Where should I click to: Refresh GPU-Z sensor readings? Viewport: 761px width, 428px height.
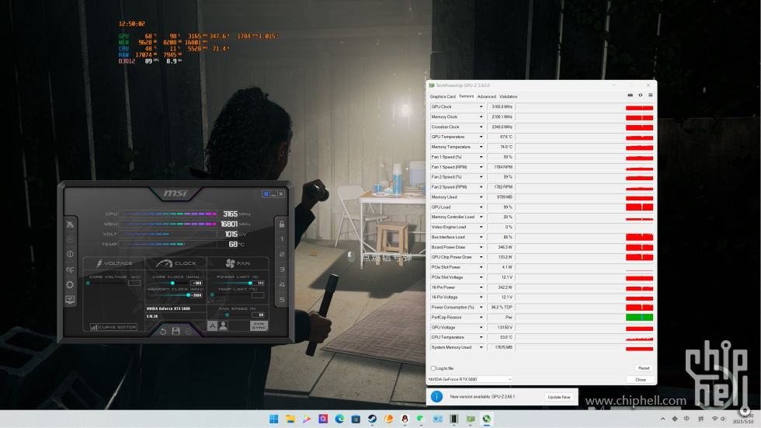(x=640, y=95)
